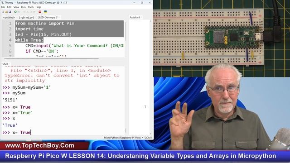Click the www.TopTechBoy.Com banner text
This screenshot has width=290, height=163.
click(39, 145)
